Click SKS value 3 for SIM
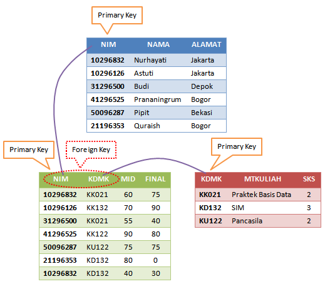 [309, 208]
